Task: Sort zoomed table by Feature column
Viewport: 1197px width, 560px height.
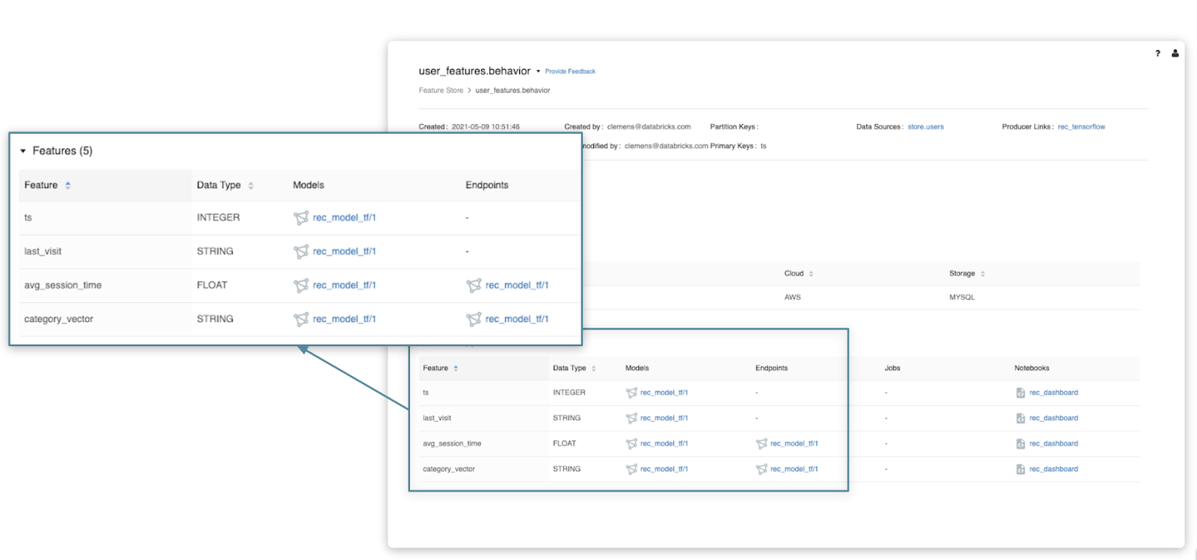Action: tap(68, 185)
